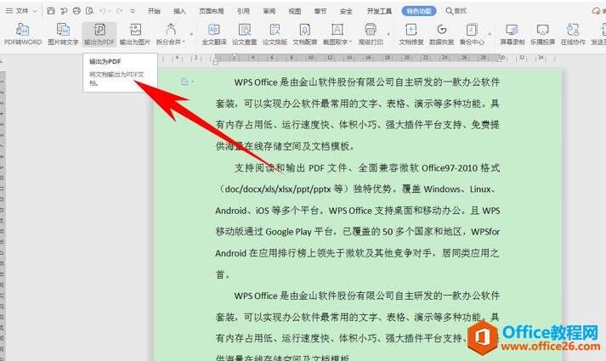
Task: Start 屏幕录制 recorder
Action: click(513, 34)
